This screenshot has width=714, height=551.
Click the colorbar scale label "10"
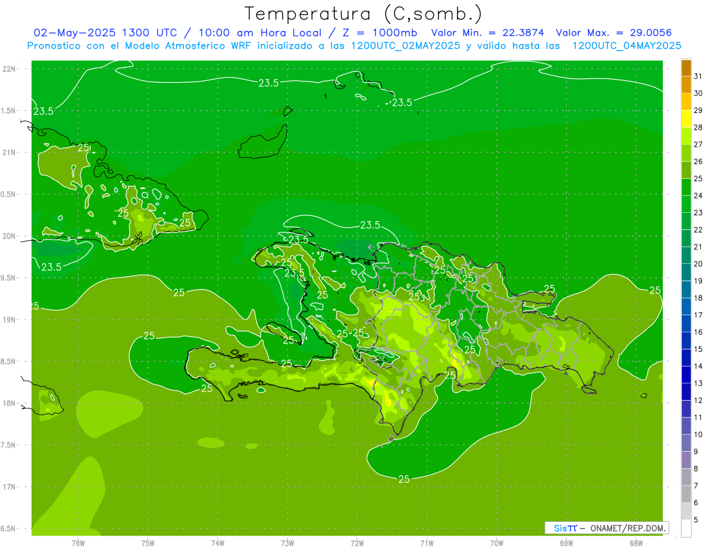point(699,434)
